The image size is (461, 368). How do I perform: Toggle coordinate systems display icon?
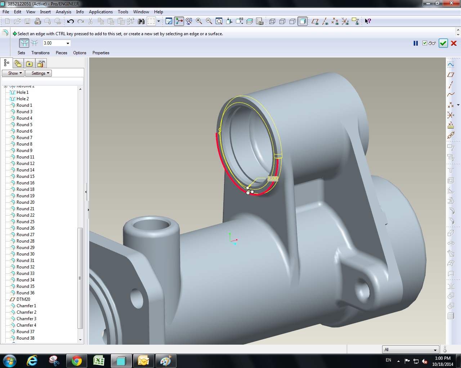tap(345, 21)
